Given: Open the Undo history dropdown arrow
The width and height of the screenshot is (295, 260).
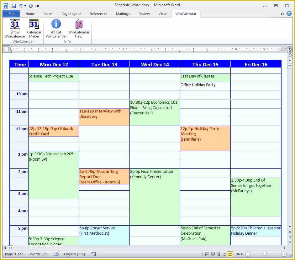Looking at the screenshot, I should point(25,6).
